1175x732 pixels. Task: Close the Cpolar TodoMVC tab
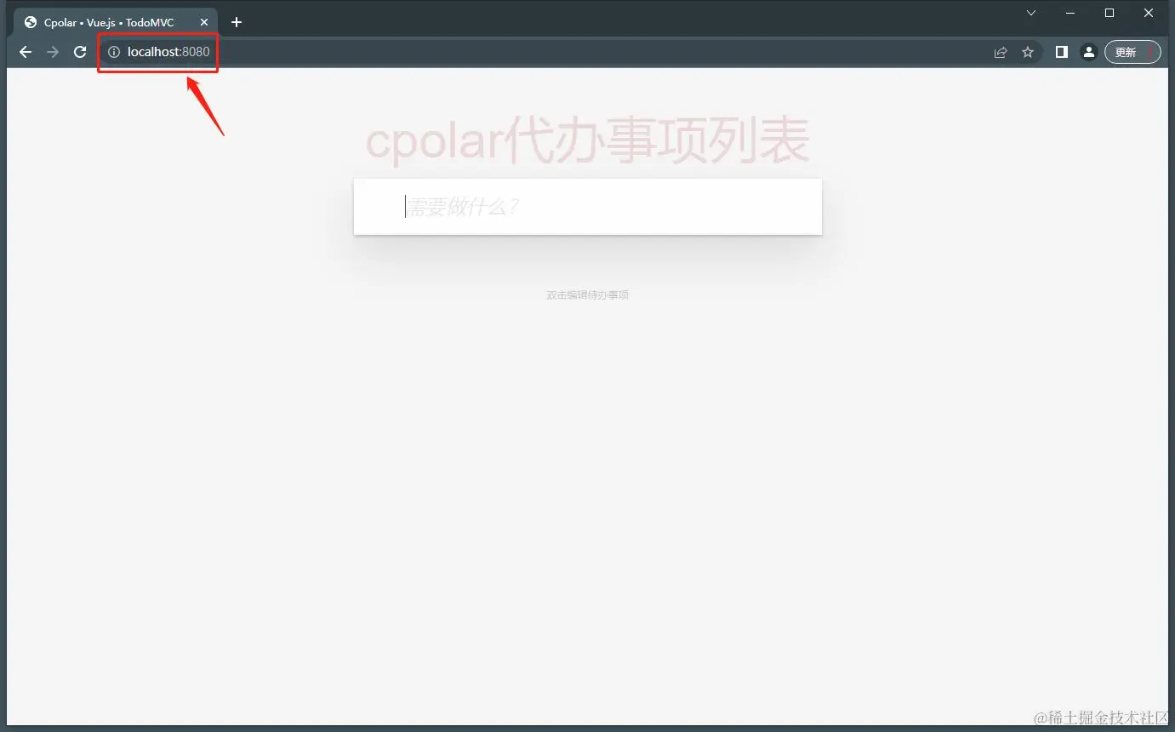point(204,22)
